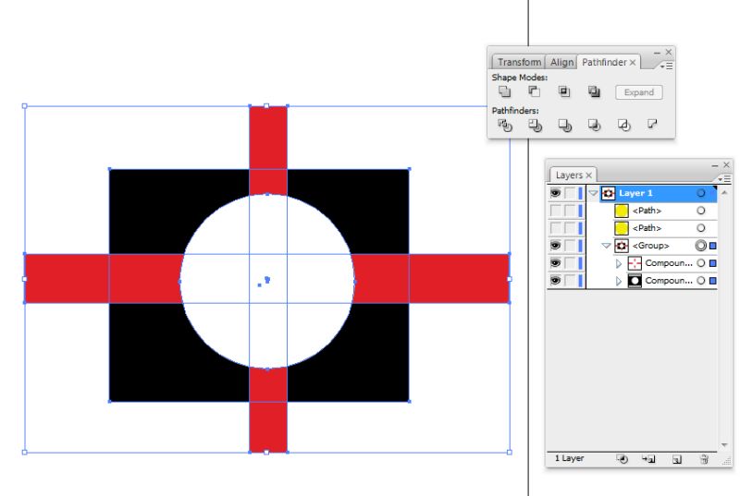Hide the black Compound path eye icon
Screen dimensions: 740x496
[556, 280]
